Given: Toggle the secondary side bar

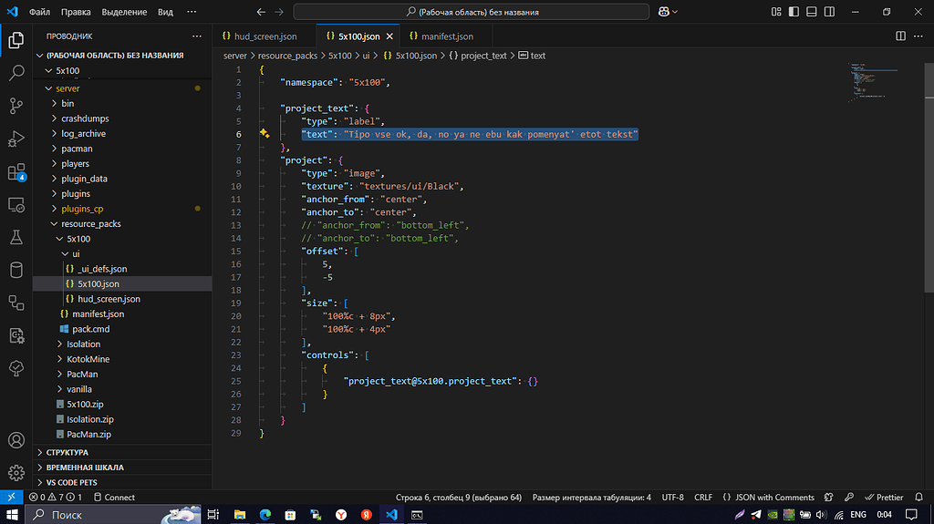Looking at the screenshot, I should (x=829, y=12).
